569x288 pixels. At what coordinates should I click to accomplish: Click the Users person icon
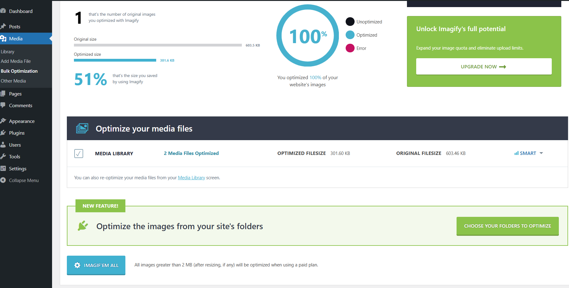(3, 145)
